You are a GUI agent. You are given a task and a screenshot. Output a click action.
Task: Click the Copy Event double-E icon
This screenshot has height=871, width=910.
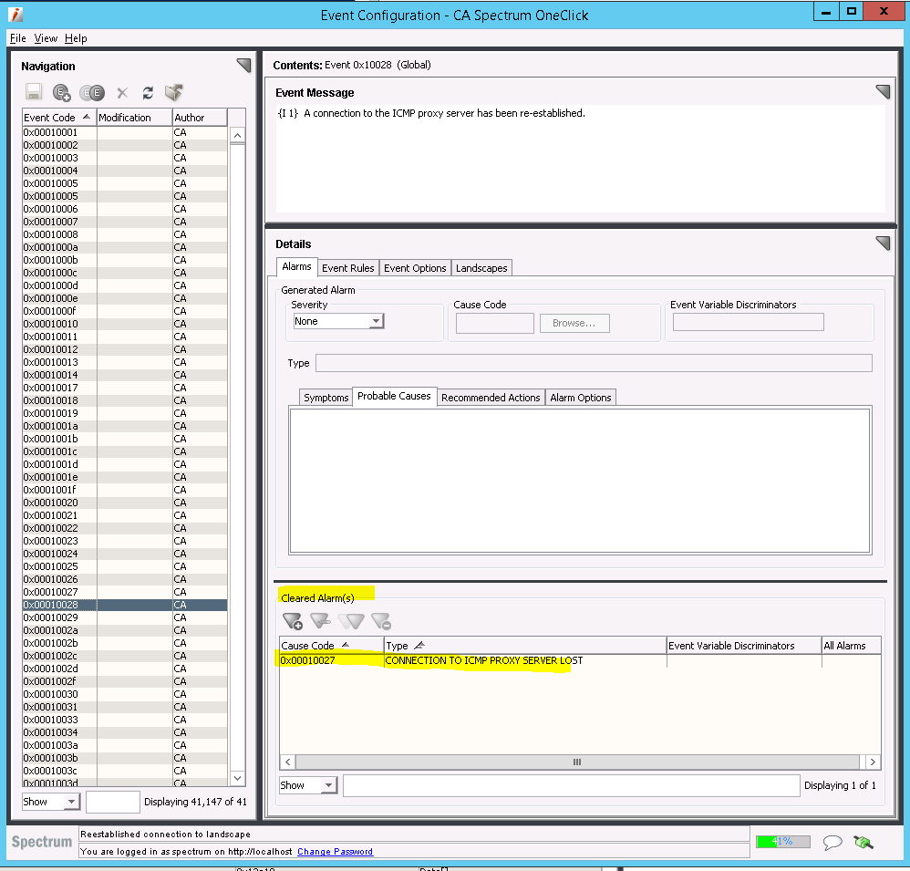pyautogui.click(x=92, y=92)
